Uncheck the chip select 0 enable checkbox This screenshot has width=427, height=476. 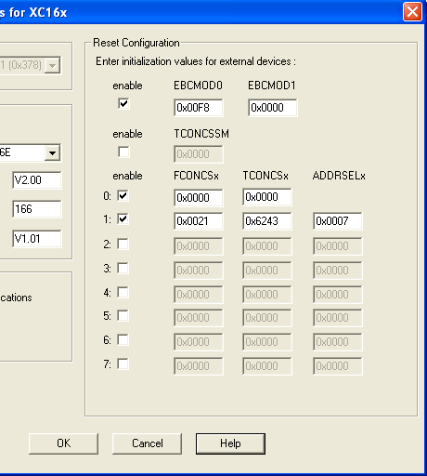tap(123, 195)
